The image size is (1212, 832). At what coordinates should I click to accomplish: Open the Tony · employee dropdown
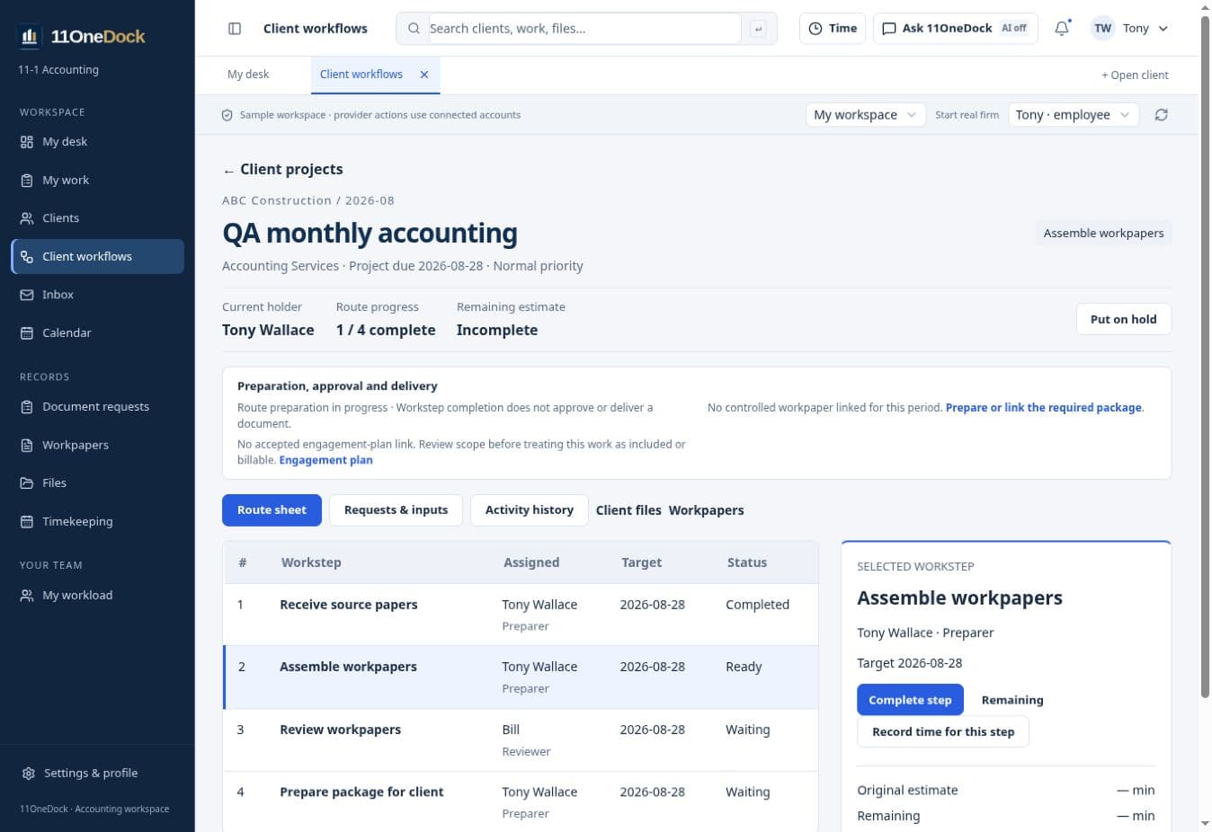[1074, 115]
